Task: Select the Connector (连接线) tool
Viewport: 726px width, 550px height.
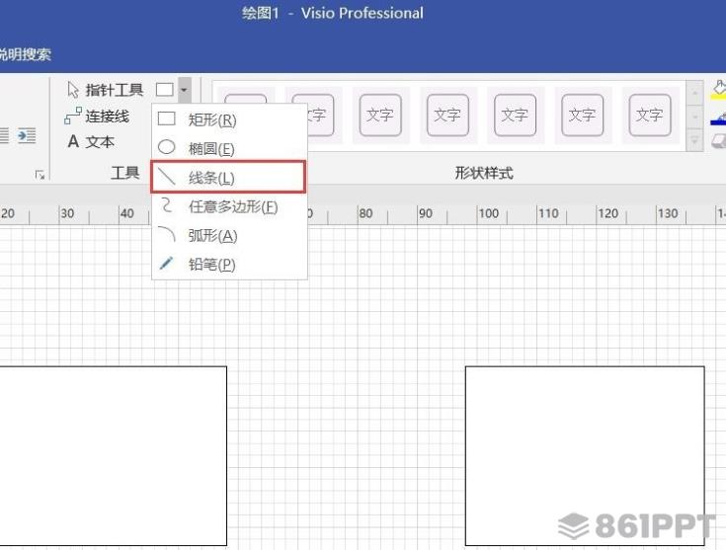Action: pyautogui.click(x=97, y=117)
